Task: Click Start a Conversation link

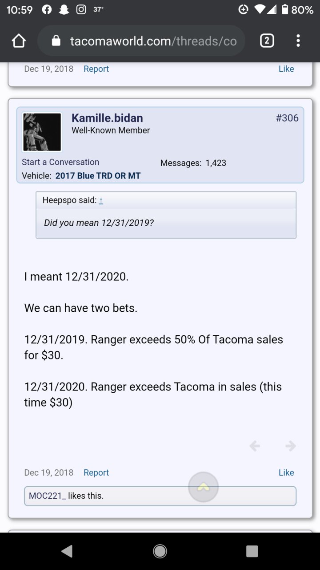Action: click(x=60, y=162)
